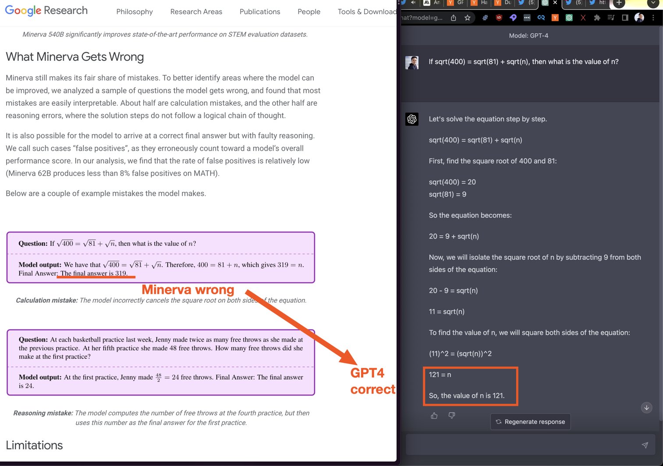This screenshot has height=466, width=663.
Task: Toggle thumbs up on the GPT-4 response
Action: click(x=434, y=415)
